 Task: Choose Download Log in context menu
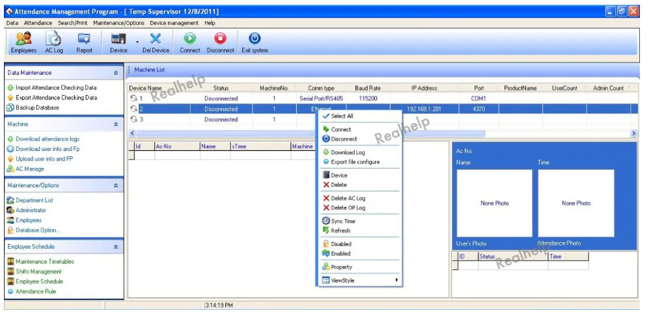tap(359, 152)
